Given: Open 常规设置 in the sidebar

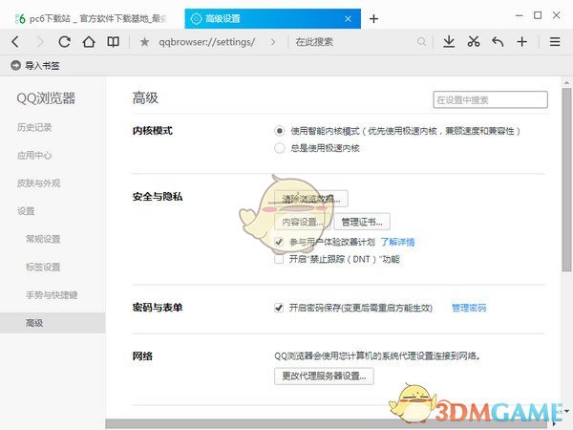Looking at the screenshot, I should [x=43, y=239].
